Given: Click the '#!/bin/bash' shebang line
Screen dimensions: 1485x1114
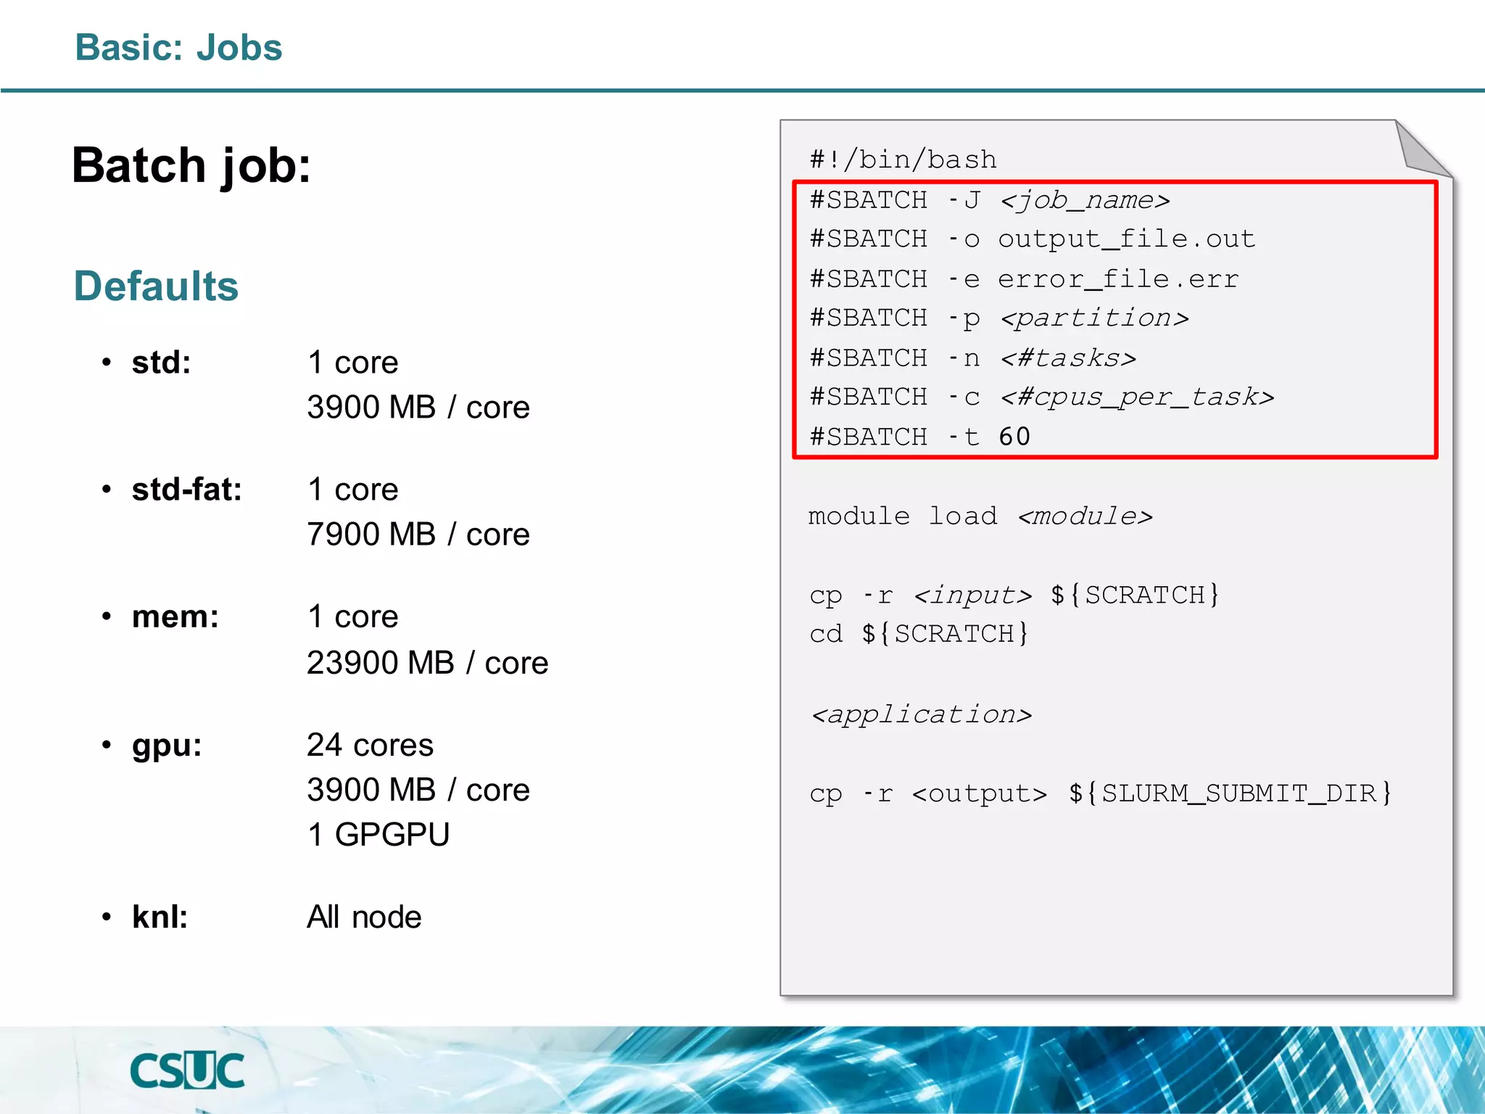Looking at the screenshot, I should 903,160.
